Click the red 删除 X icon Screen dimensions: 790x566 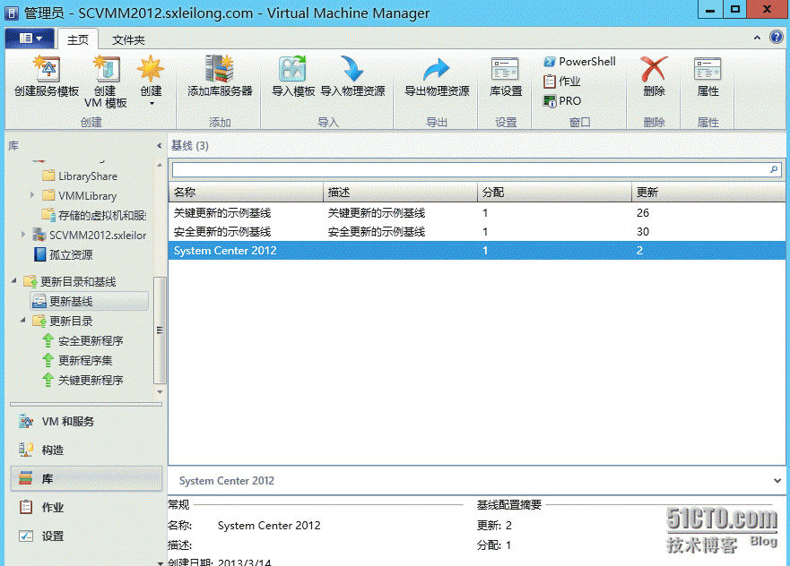point(654,69)
